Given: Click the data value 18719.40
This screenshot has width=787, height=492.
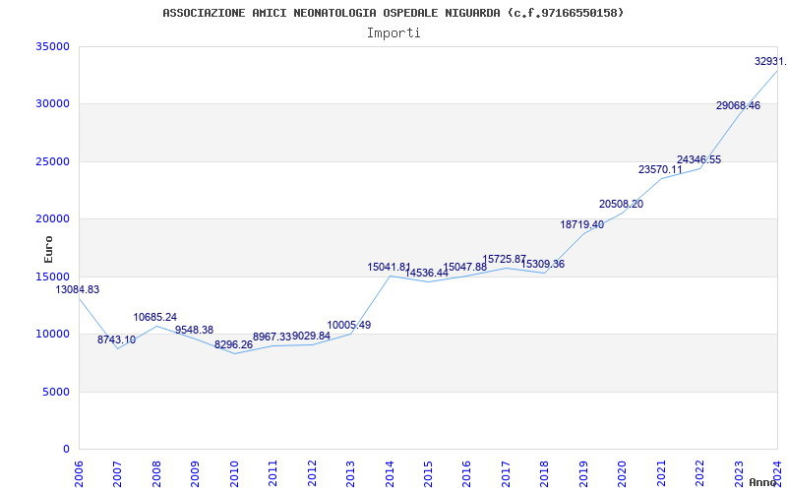Looking at the screenshot, I should pyautogui.click(x=582, y=225).
